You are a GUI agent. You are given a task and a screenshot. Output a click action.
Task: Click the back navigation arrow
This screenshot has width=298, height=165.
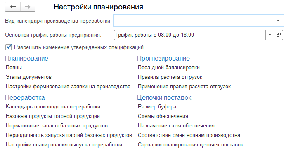(x=13, y=7)
